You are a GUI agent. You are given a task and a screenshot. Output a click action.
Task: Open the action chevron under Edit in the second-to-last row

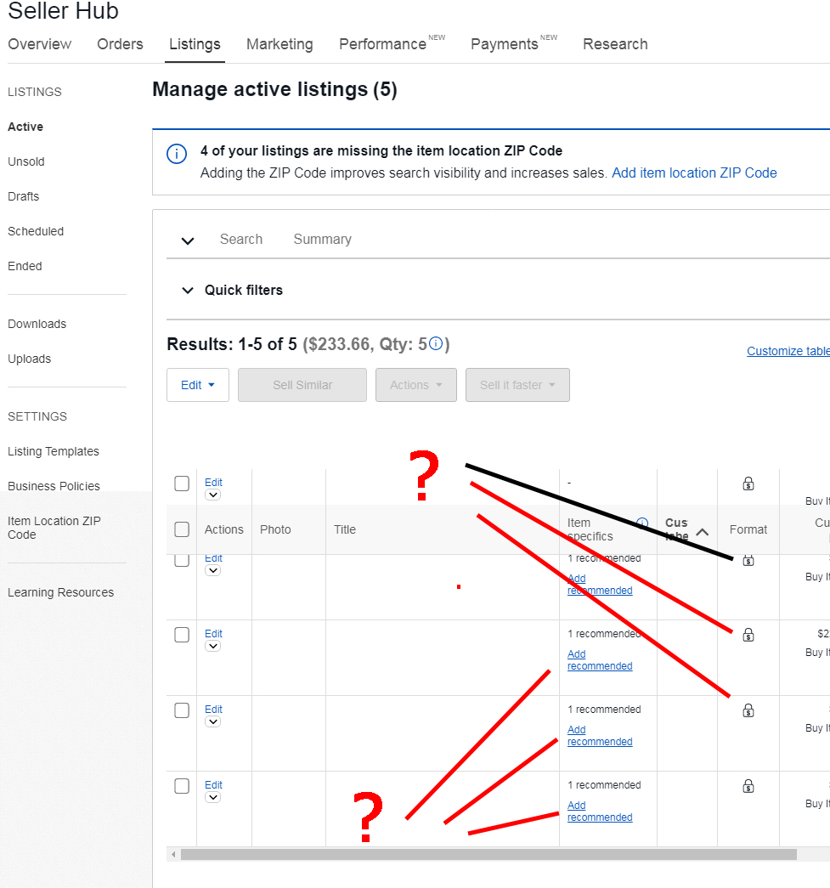[213, 721]
